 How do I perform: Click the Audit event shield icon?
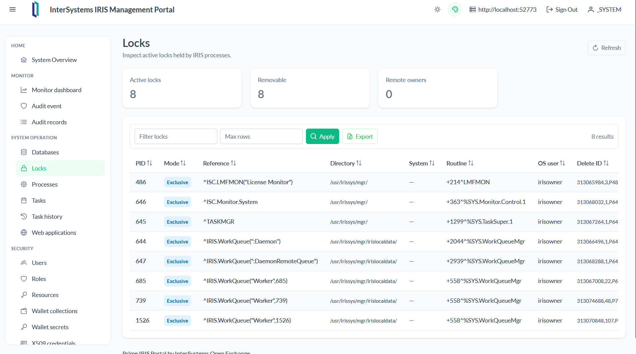click(x=24, y=106)
